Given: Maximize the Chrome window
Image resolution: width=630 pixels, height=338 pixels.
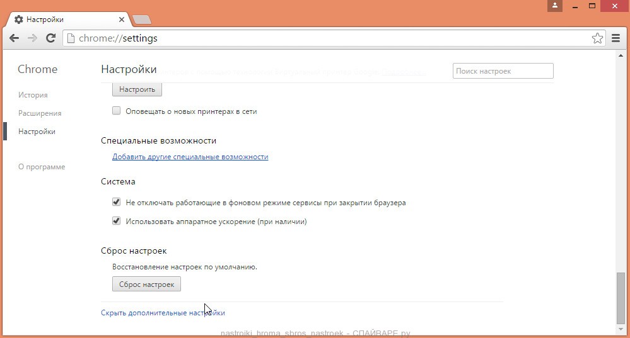Looking at the screenshot, I should click(592, 6).
